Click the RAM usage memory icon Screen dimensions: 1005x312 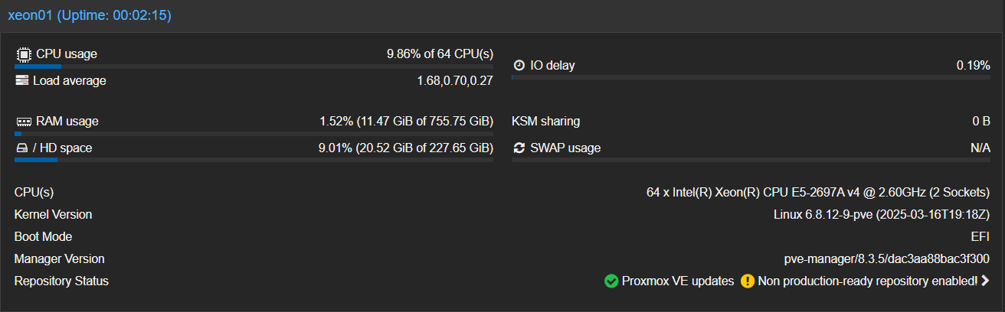tap(23, 122)
